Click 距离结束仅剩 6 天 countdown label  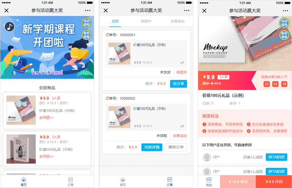tap(274, 77)
